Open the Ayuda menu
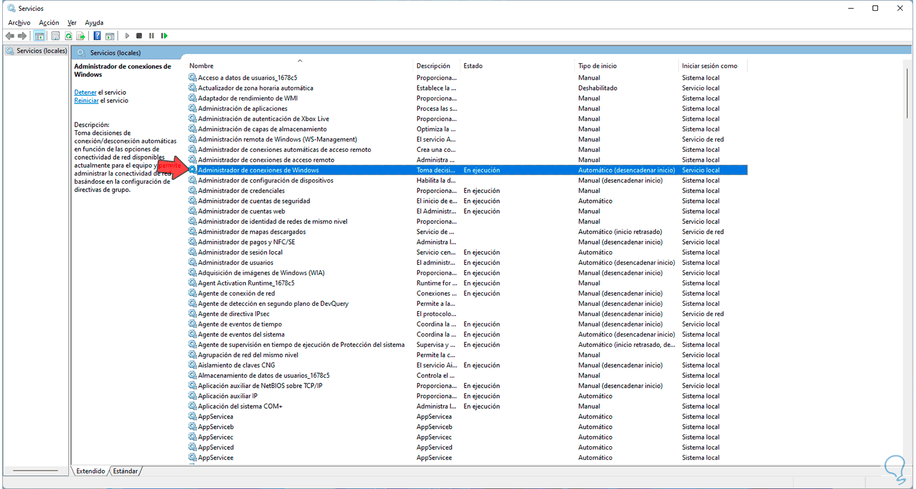 (x=94, y=23)
